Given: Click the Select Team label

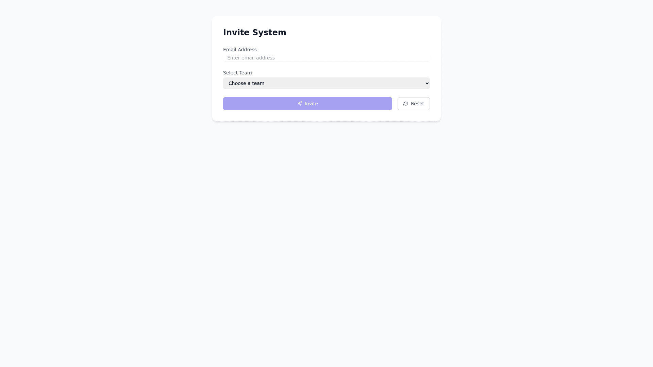Looking at the screenshot, I should coord(237,73).
